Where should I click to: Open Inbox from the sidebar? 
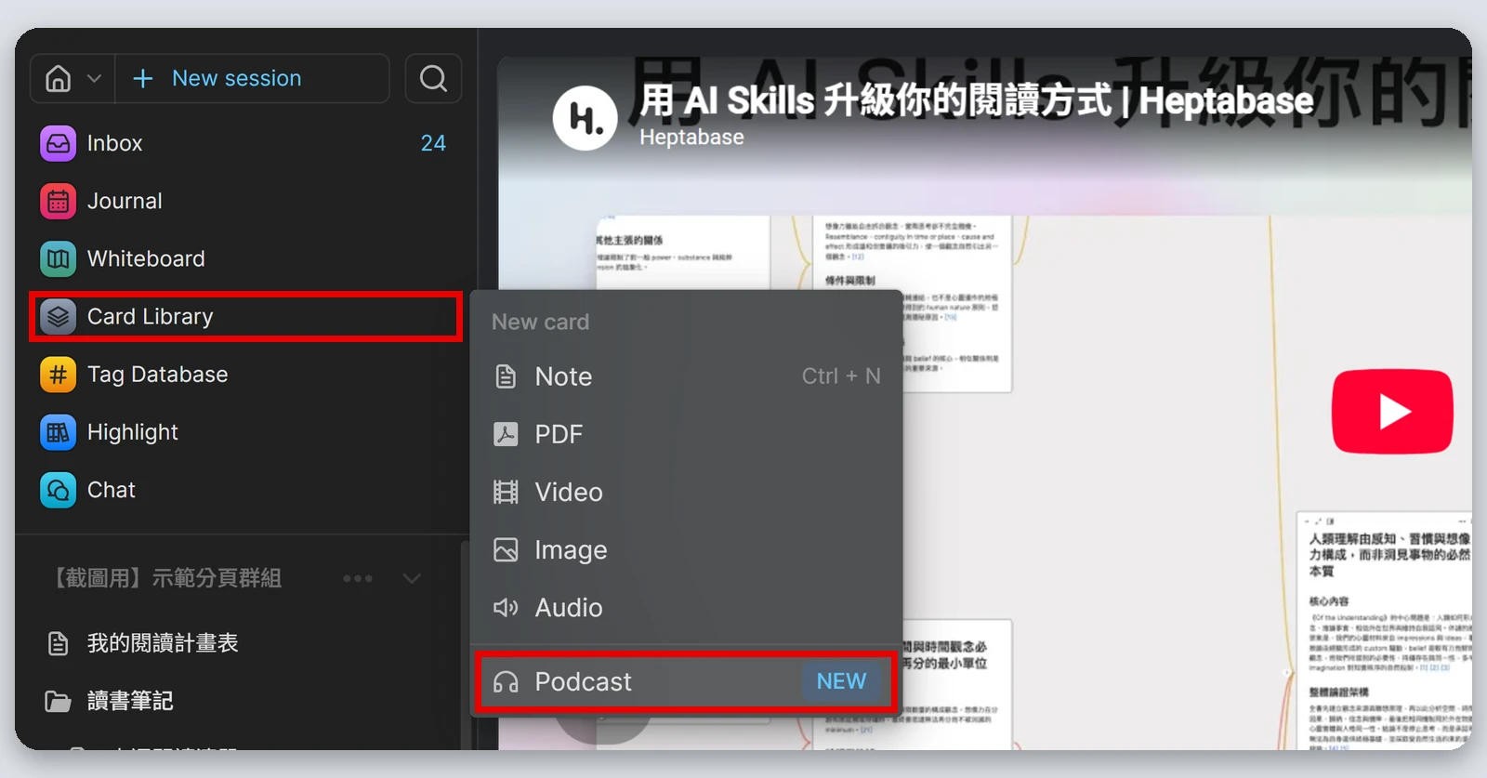point(245,143)
